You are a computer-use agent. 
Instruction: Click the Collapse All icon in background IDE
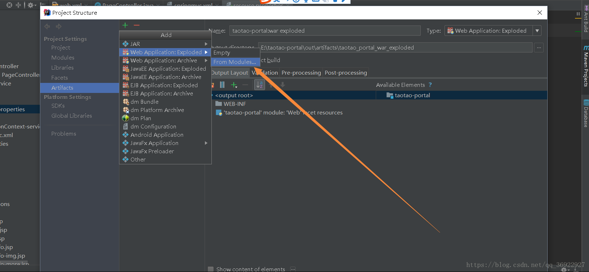(18, 5)
